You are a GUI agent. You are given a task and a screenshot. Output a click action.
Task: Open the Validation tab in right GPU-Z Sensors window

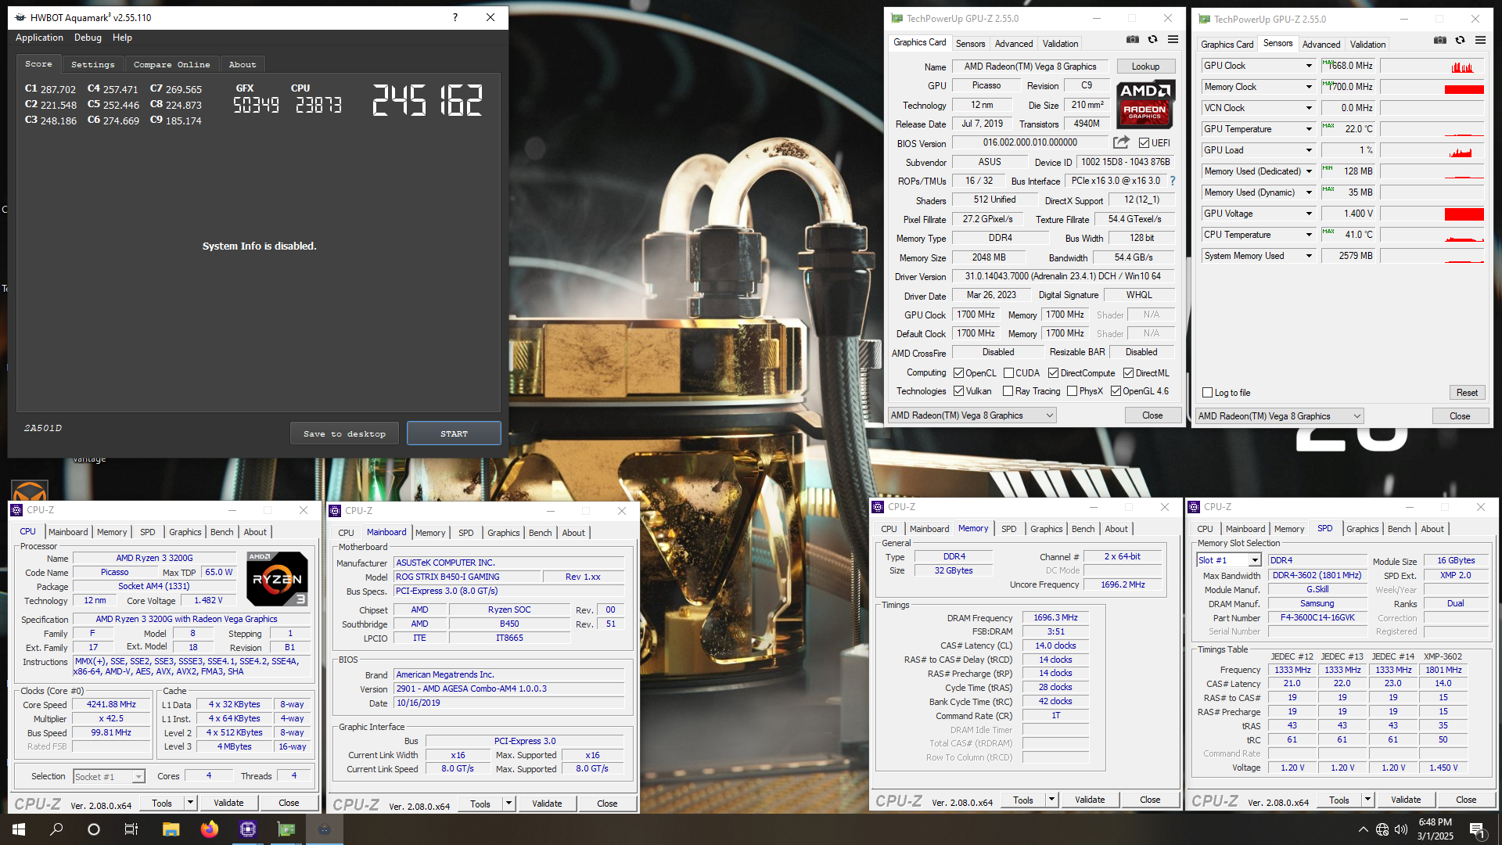(x=1367, y=45)
